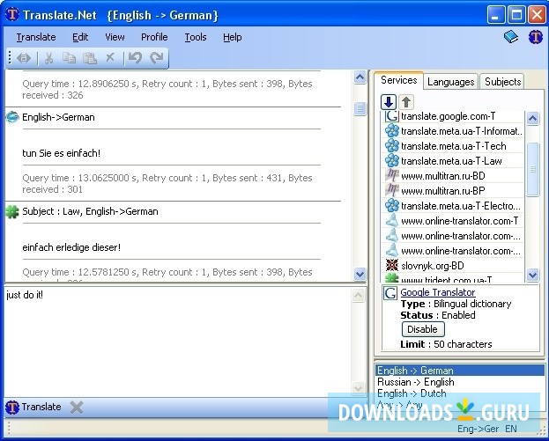Open the Edit menu
Image resolution: width=549 pixels, height=441 pixels.
[x=80, y=37]
